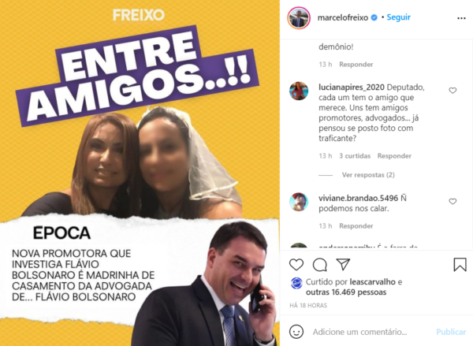Follow marcelofreixo with Seguir

pos(398,17)
